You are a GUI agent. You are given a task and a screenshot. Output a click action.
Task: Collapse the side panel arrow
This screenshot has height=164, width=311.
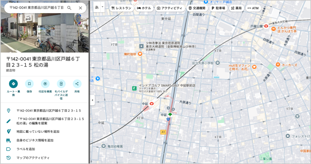pos(92,100)
